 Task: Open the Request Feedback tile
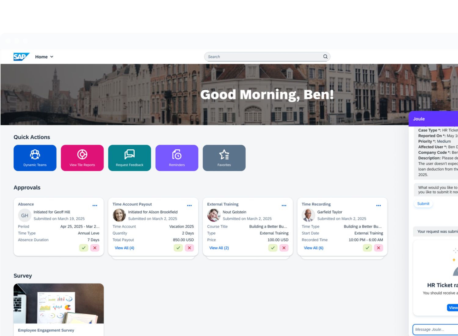coord(129,158)
